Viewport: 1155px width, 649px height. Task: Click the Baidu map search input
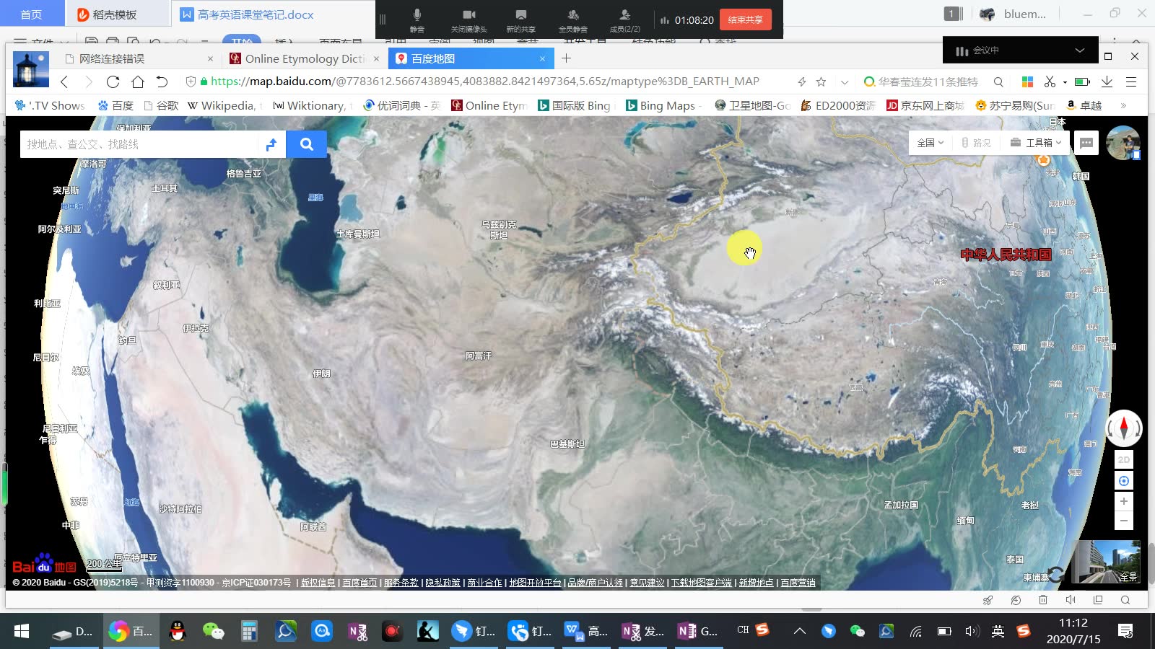click(x=139, y=144)
